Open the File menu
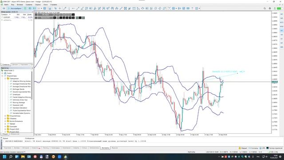The height and width of the screenshot is (160, 284). 6,4
